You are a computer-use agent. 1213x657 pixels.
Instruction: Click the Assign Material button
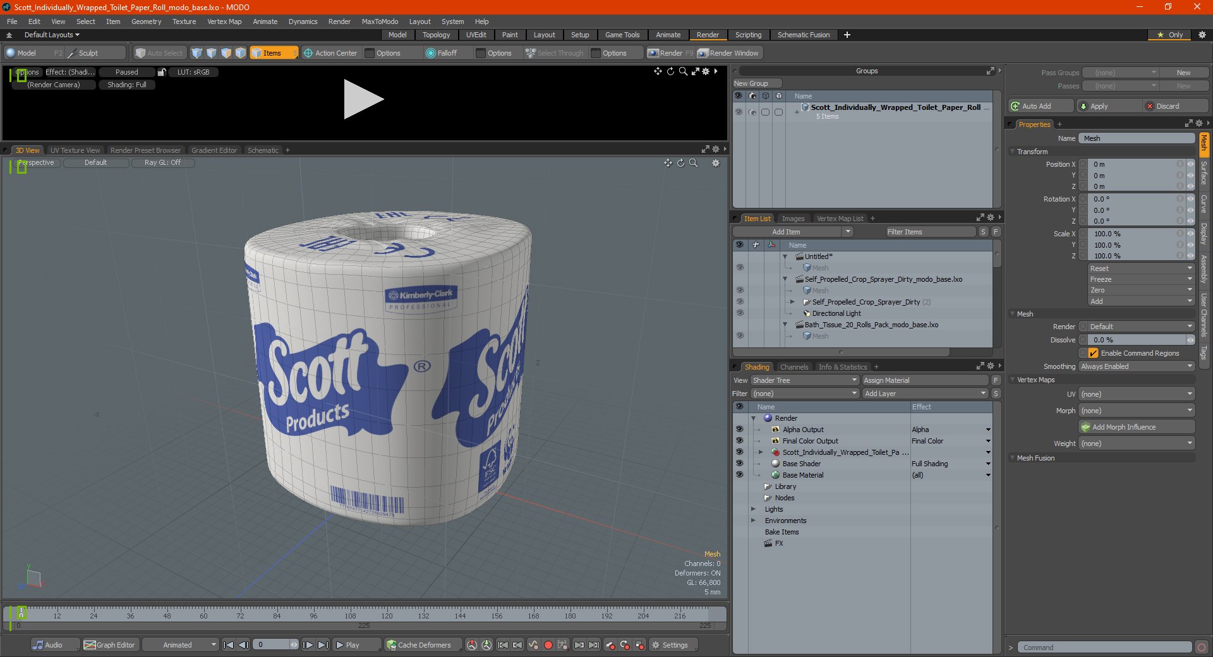coord(925,380)
